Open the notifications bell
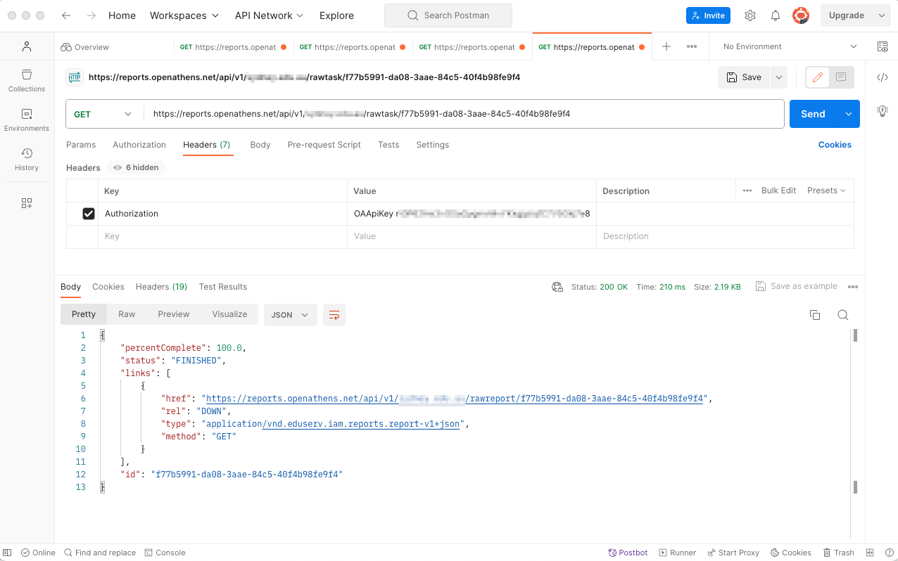Screen dimensions: 898x561 coord(775,15)
